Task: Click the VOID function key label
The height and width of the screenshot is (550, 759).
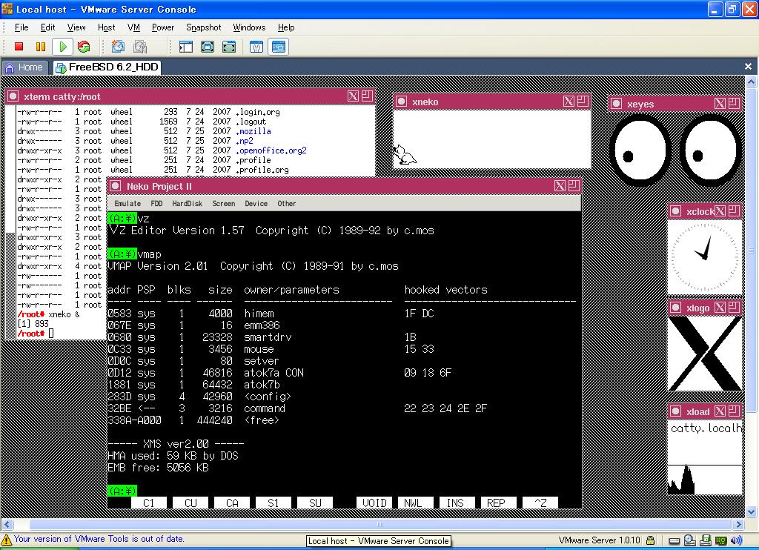Action: [x=374, y=503]
